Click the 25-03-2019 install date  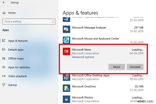point(136,20)
